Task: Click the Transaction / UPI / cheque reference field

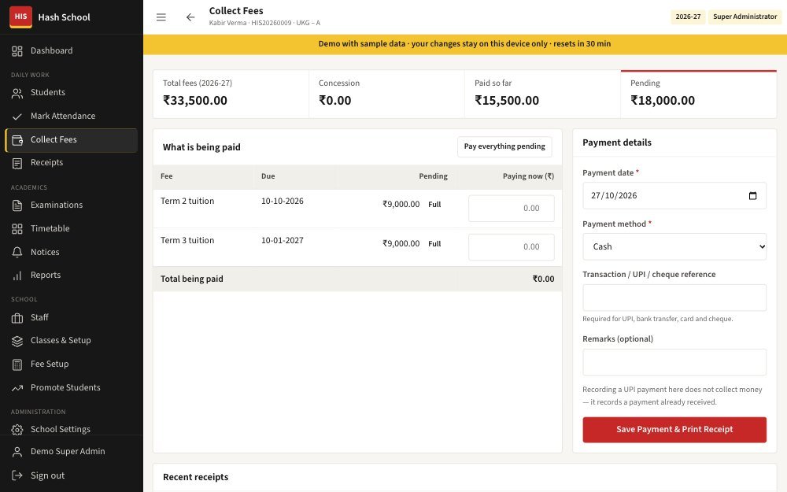Action: pyautogui.click(x=674, y=298)
